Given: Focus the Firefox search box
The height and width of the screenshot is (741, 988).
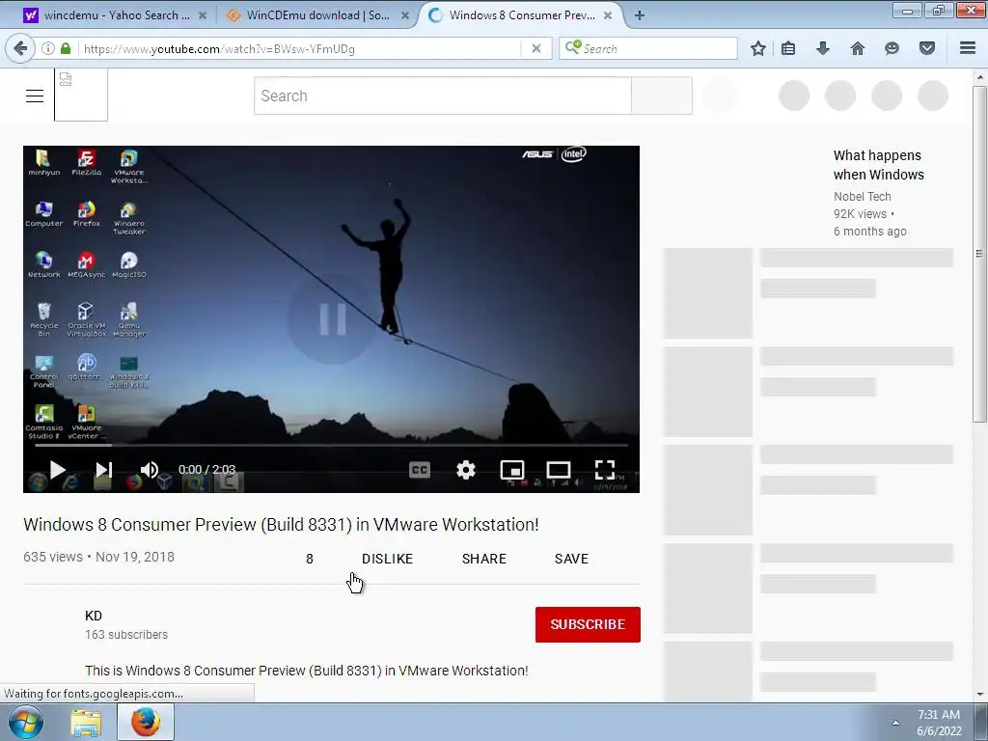Looking at the screenshot, I should point(647,48).
